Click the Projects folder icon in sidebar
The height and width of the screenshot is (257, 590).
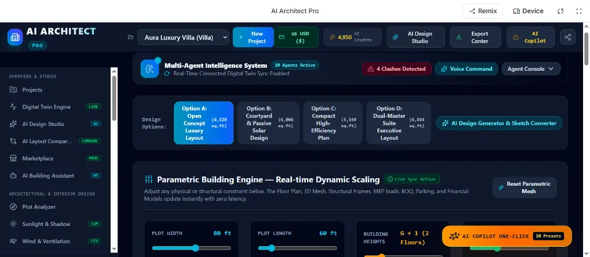click(13, 90)
